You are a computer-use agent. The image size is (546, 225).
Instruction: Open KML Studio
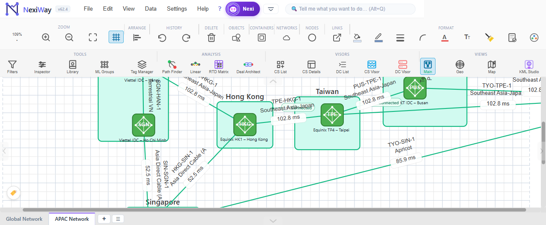529,66
